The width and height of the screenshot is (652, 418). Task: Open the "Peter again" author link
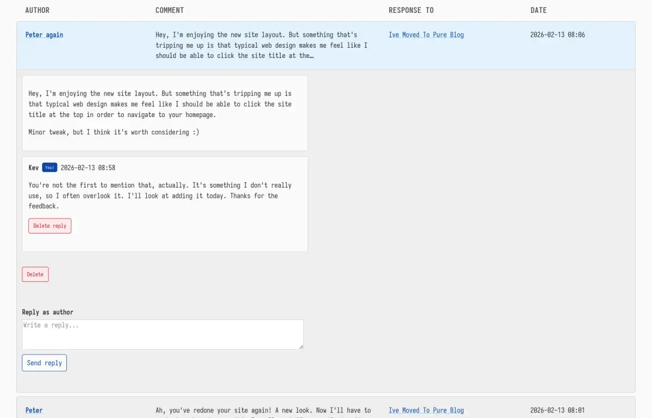tap(44, 35)
